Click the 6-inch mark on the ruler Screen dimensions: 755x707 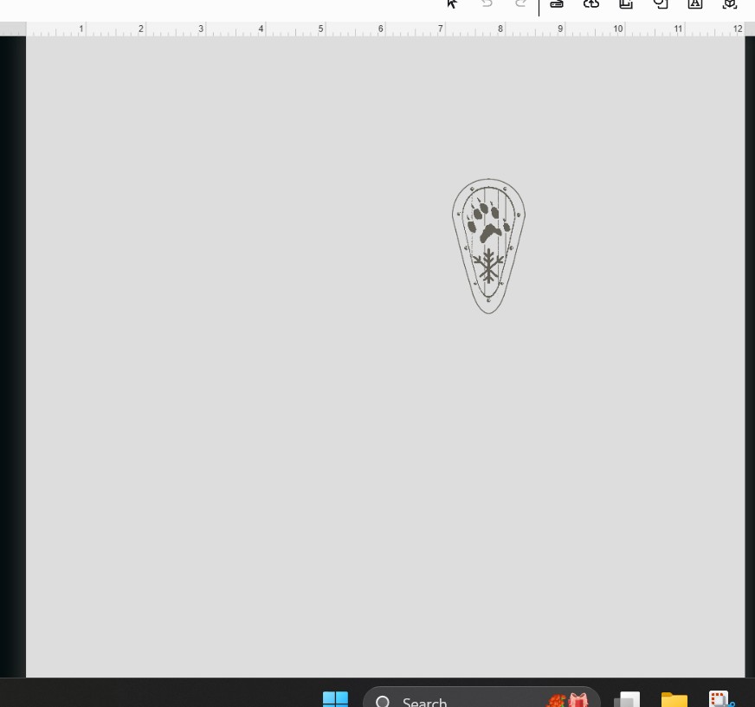coord(380,29)
